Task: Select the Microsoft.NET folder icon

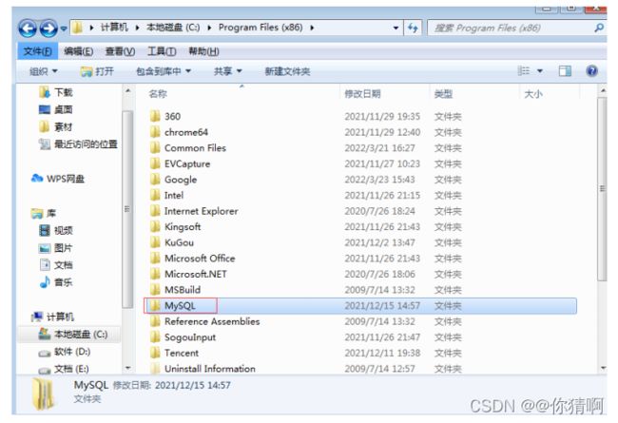Action: coord(155,274)
